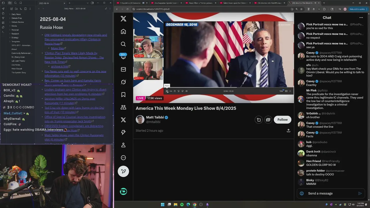Screen dimensions: 370x208
Task: Open the chat three-dot options menu
Action: coord(361,18)
